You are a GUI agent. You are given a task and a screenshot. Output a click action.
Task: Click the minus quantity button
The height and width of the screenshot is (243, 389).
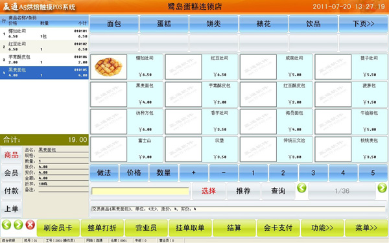[x=224, y=172]
